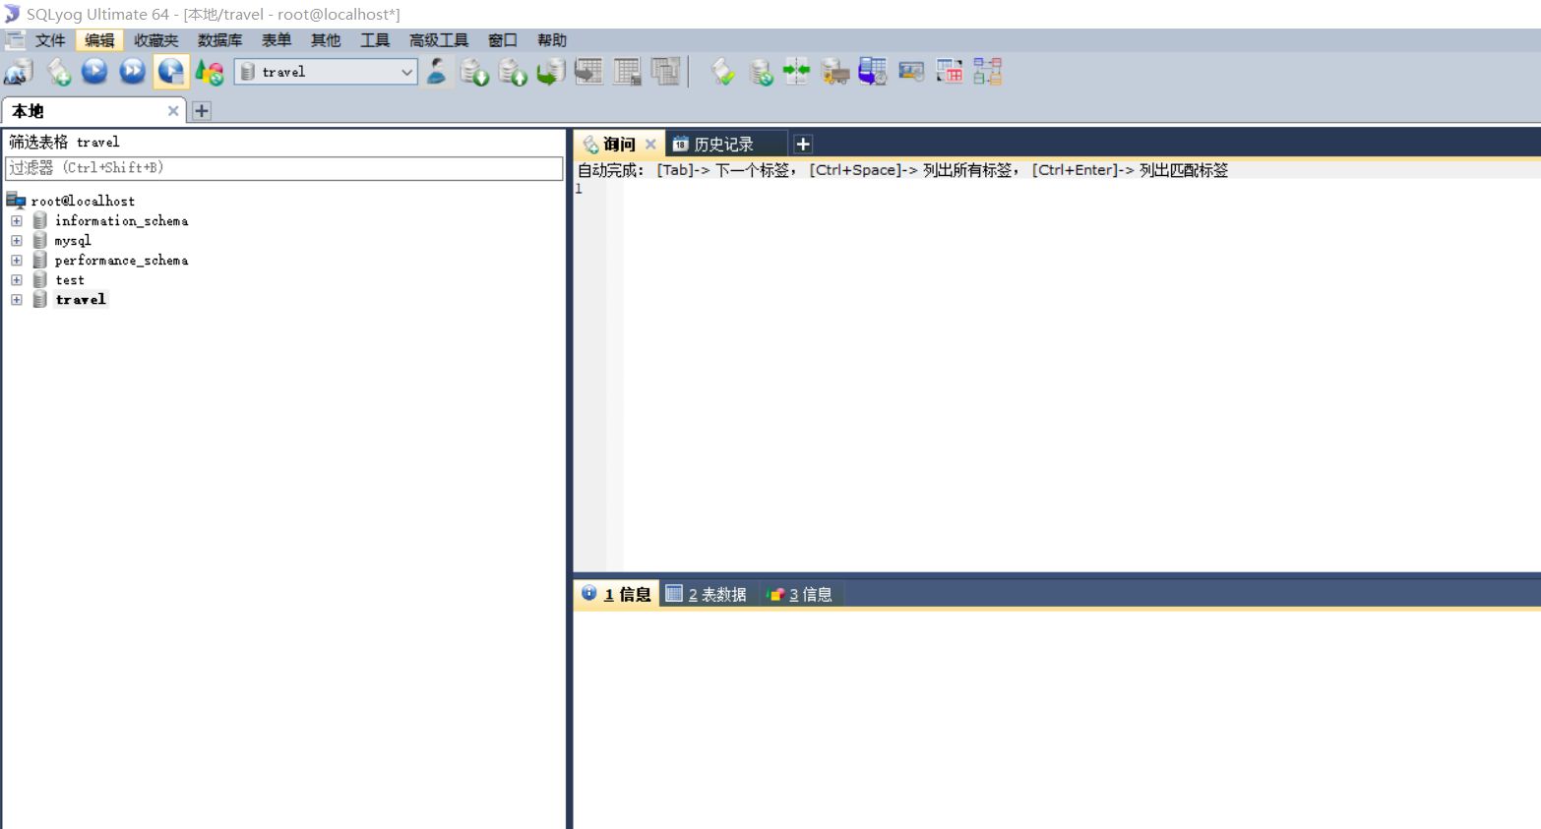The height and width of the screenshot is (829, 1541).
Task: Select the information_schema database
Action: (x=121, y=221)
